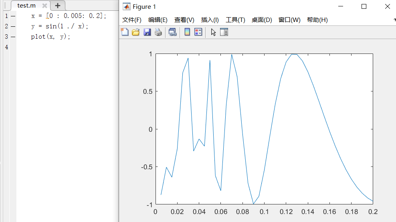The image size is (396, 222).
Task: Minimize the Figure 1 window
Action: pos(341,6)
